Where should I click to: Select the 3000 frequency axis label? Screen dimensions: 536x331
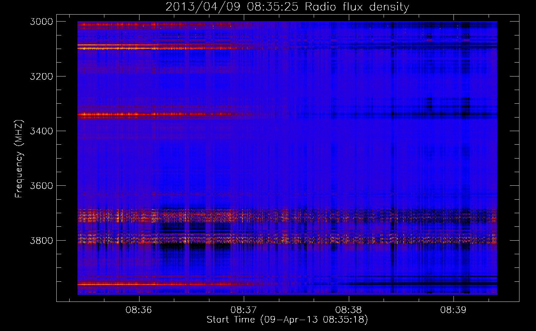41,22
